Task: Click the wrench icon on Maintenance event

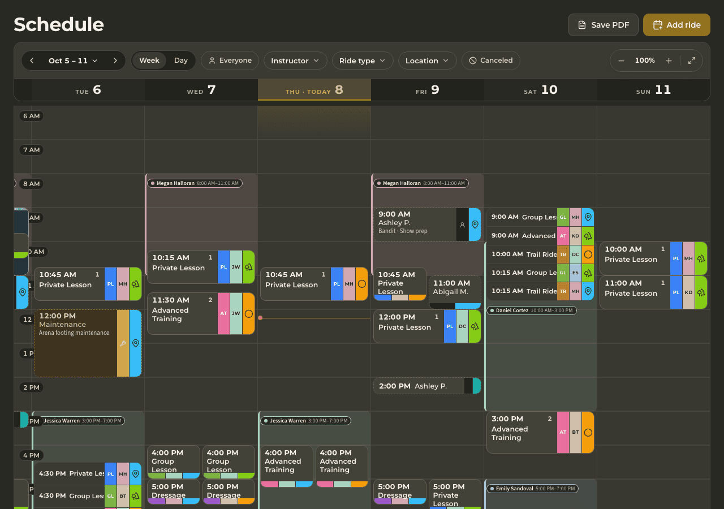Action: pyautogui.click(x=123, y=343)
